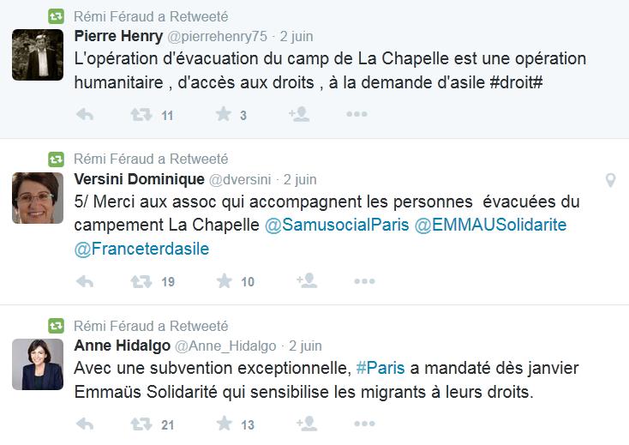This screenshot has height=445, width=629.
Task: Retweet Pierre Henry's La Chapelle tweet
Action: tap(141, 115)
